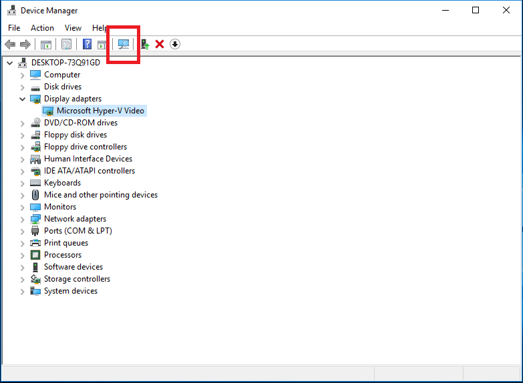Click the Ports (COM & LPT) plug icon
Screen dimensions: 523x383
point(35,231)
